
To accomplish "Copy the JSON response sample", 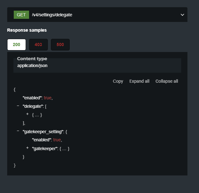I will 118,81.
